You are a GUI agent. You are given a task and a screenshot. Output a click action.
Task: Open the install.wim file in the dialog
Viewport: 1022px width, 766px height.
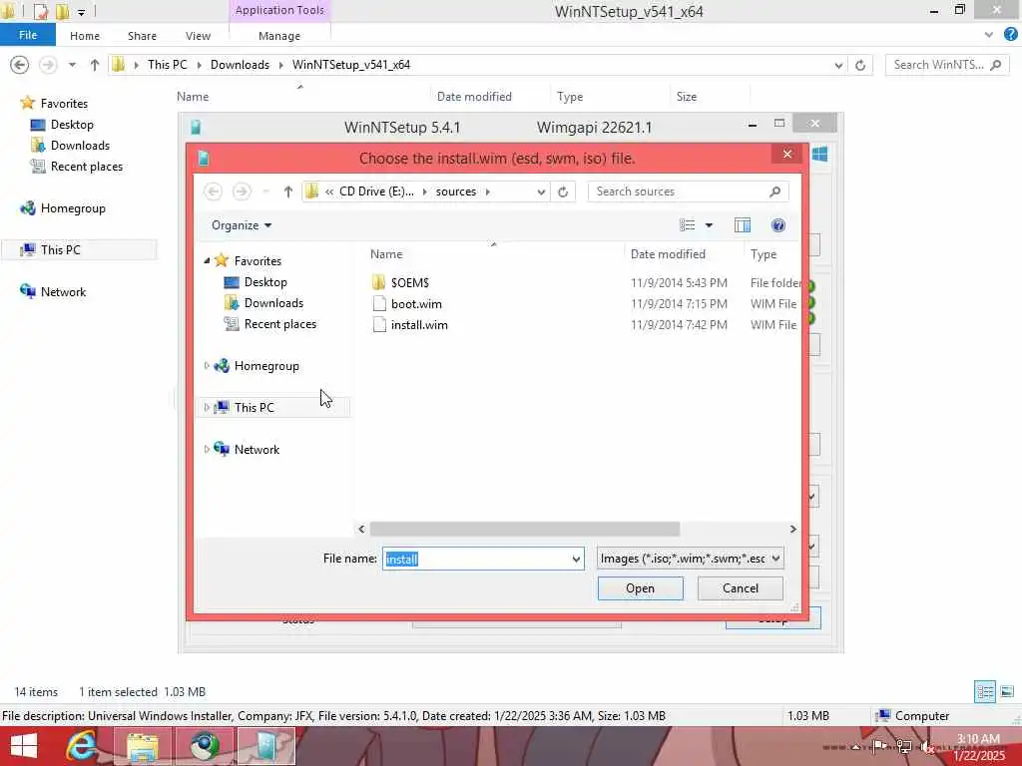(x=419, y=324)
